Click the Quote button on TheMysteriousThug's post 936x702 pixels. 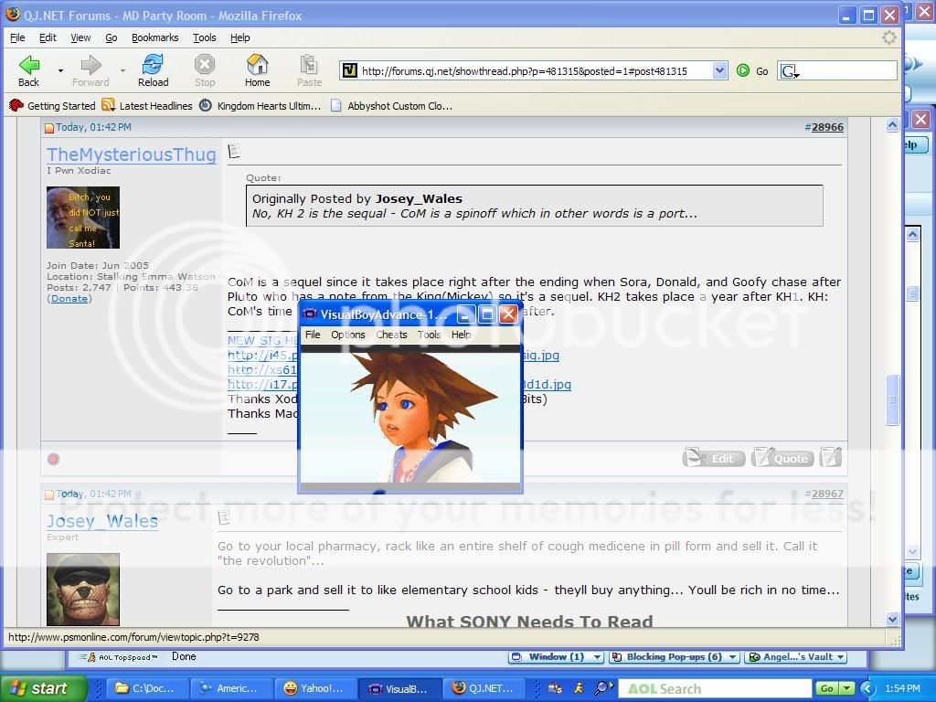point(782,458)
